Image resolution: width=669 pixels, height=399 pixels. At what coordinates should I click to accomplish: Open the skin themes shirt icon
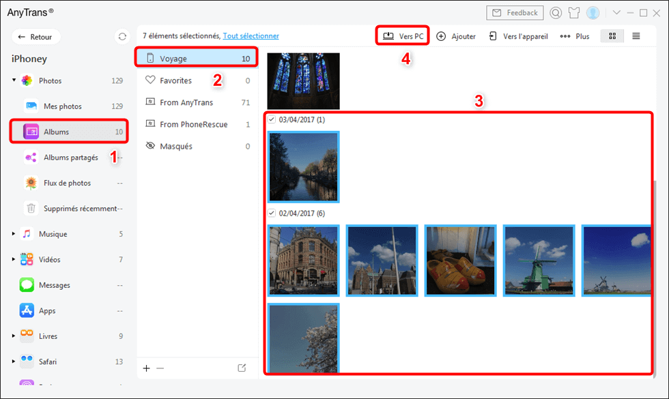coord(574,13)
